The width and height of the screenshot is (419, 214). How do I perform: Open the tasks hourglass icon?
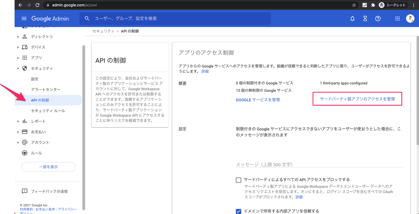point(365,19)
